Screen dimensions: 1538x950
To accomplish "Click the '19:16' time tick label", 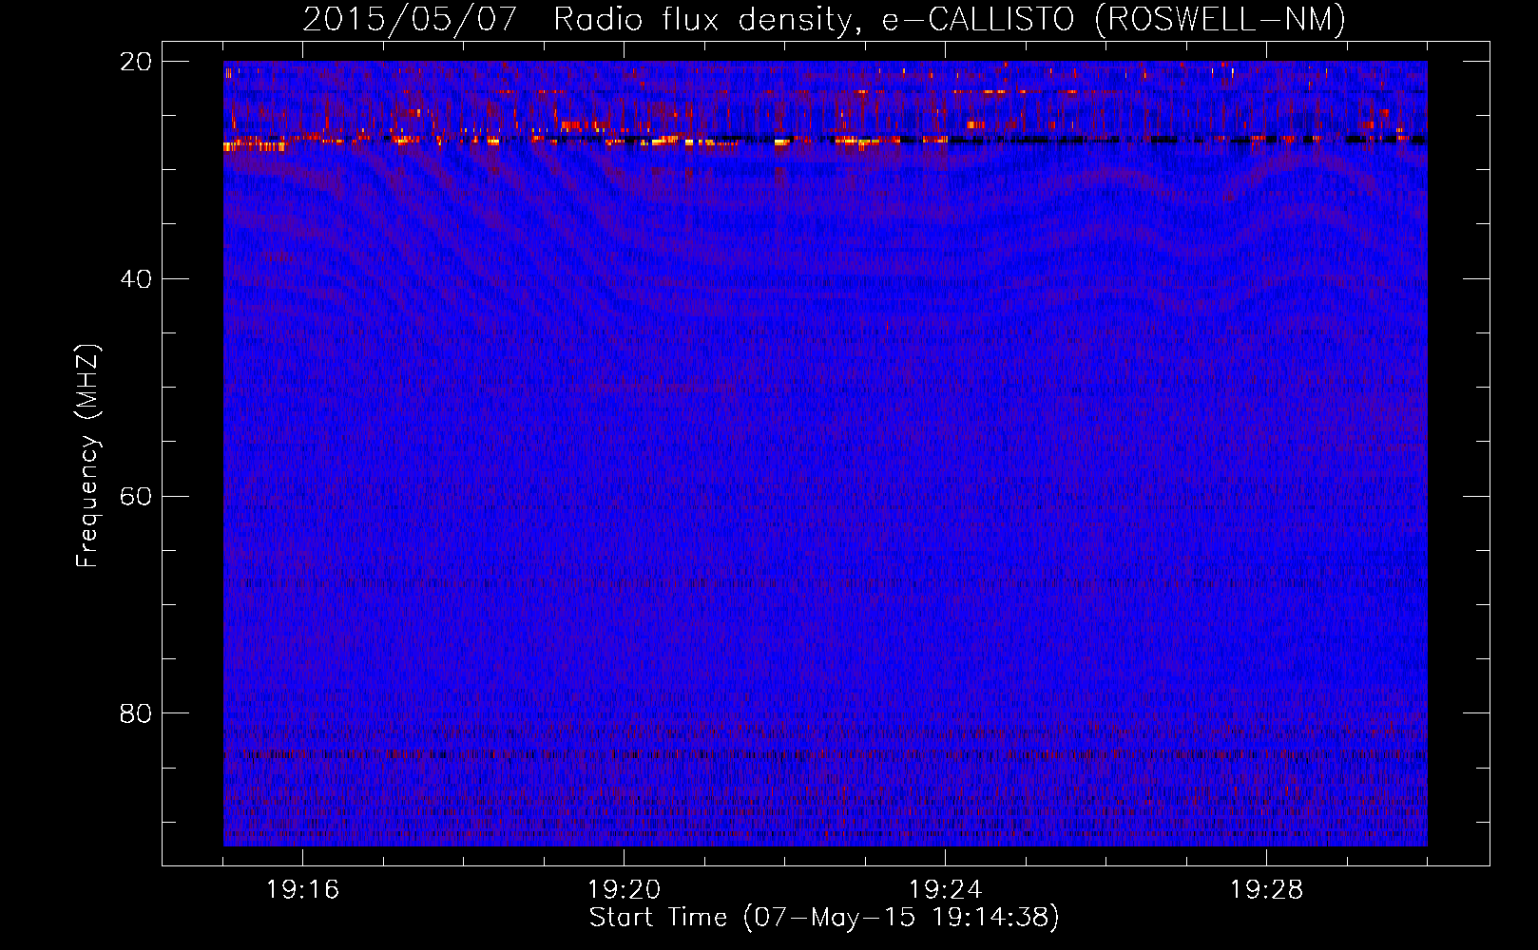I will coord(302,890).
